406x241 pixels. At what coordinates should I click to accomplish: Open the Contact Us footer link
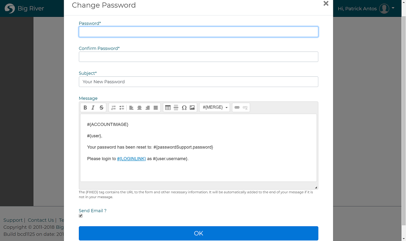(x=41, y=220)
